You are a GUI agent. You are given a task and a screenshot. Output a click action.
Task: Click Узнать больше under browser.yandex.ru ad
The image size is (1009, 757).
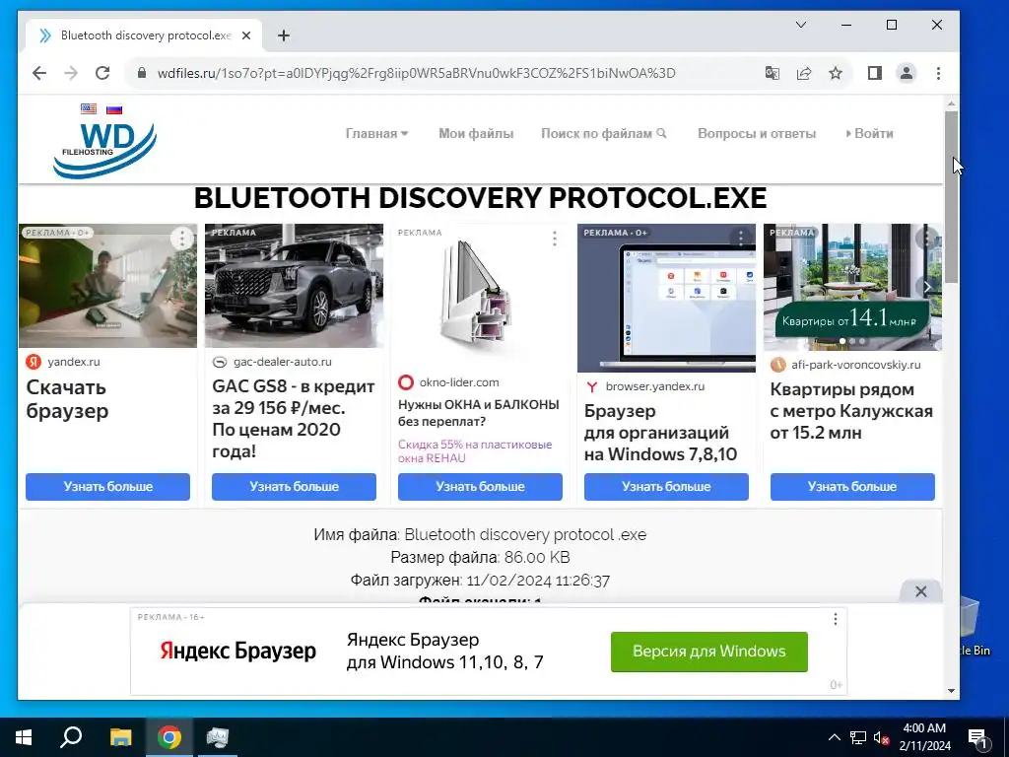point(666,487)
